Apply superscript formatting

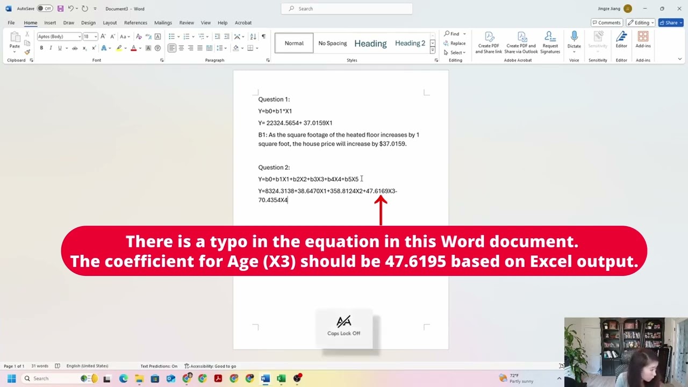(93, 48)
